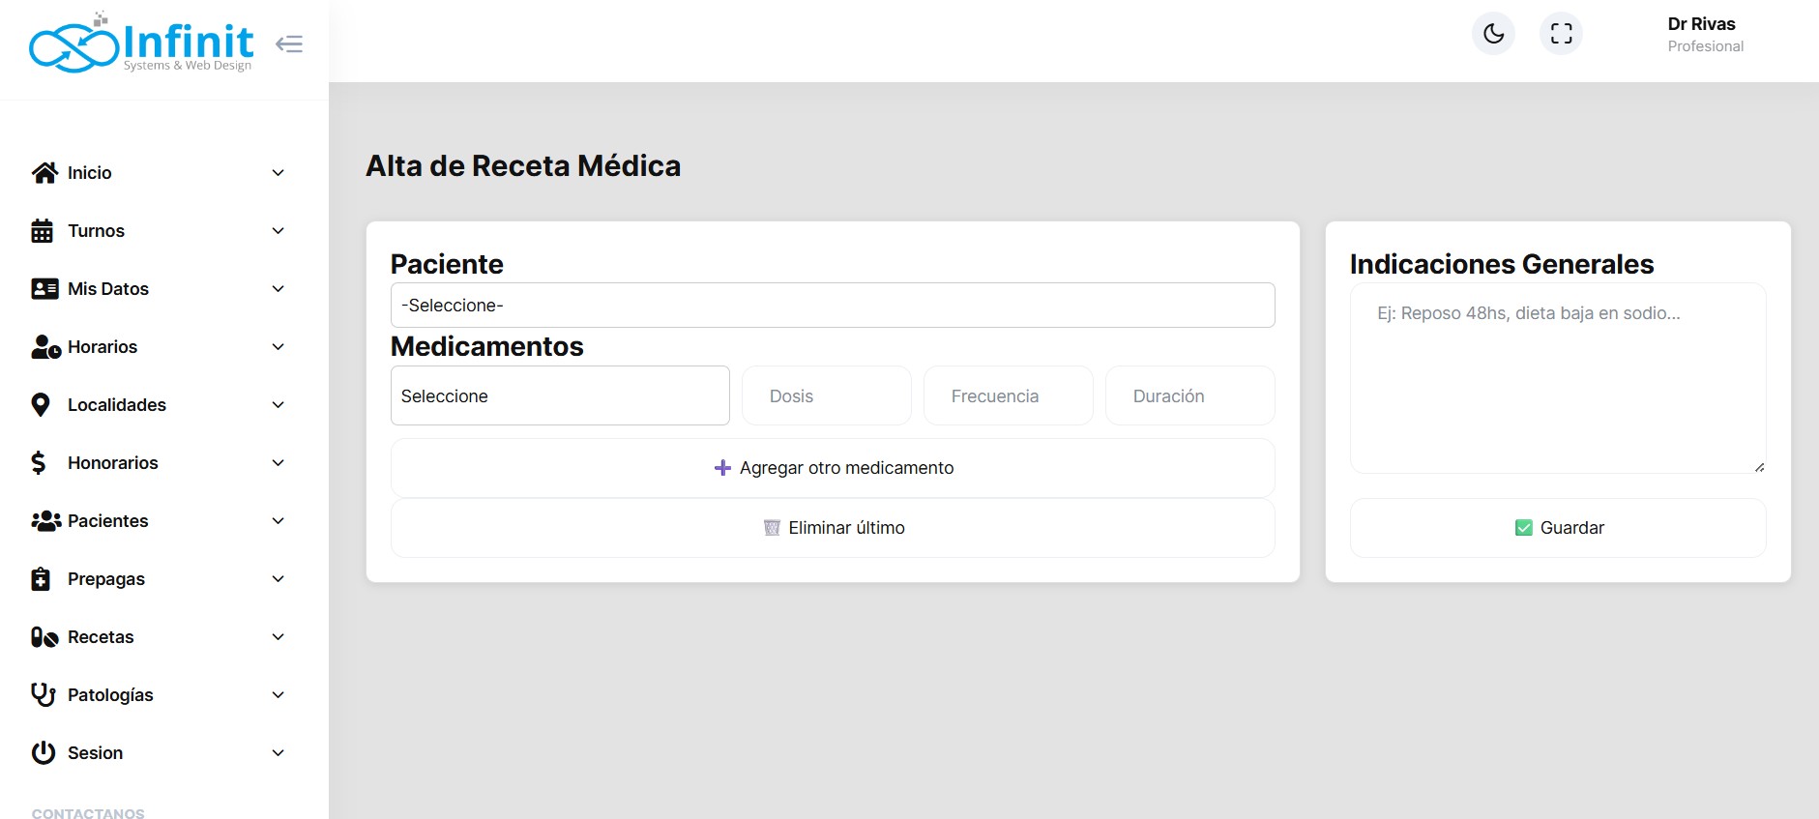Click the Mis Datos ID card icon
The image size is (1819, 819).
point(44,289)
